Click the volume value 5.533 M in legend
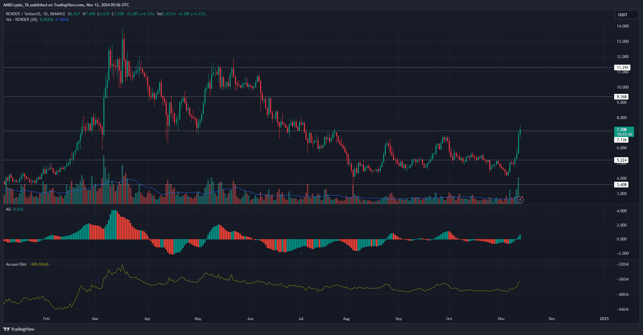The image size is (643, 335). point(46,20)
